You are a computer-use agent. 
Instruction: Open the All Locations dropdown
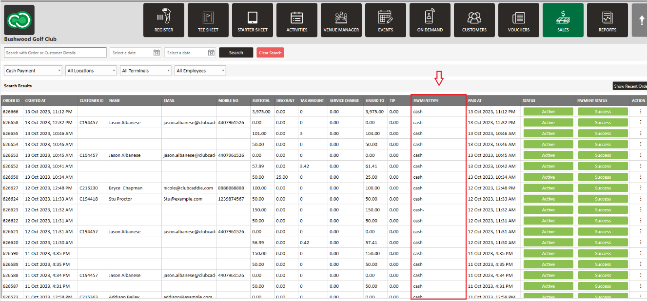[91, 71]
